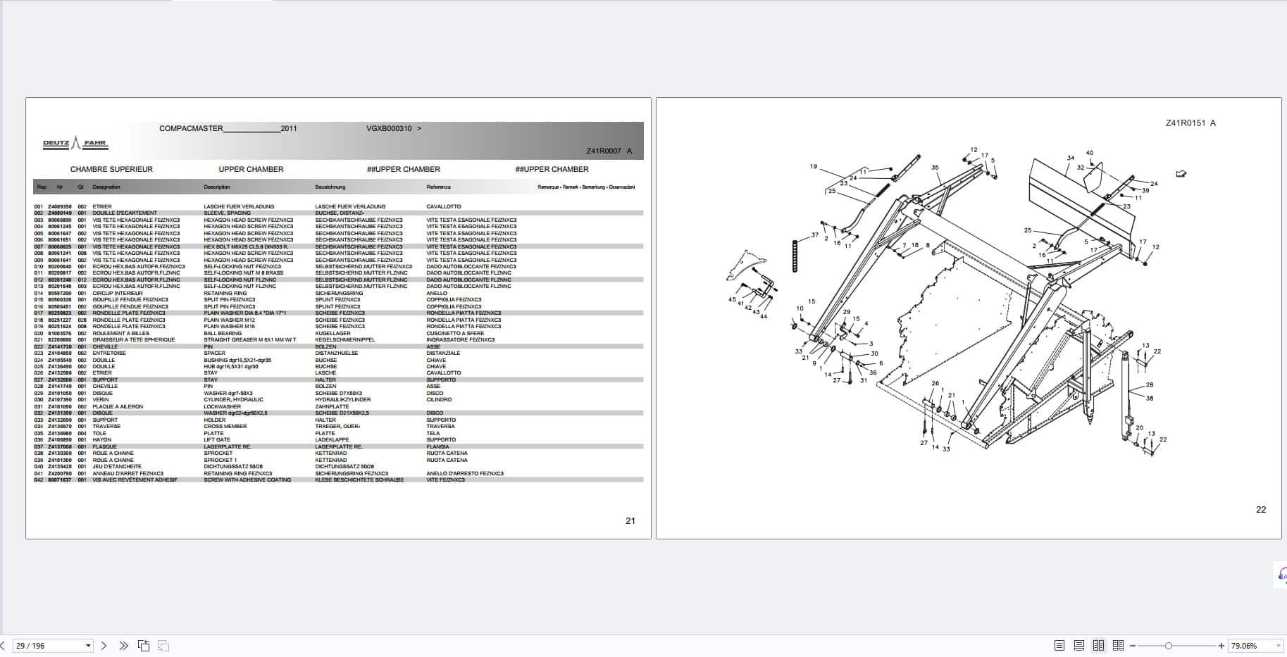Viewport: 1287px width, 657px height.
Task: Click 'SELF-LOCKING NUT M 8 BRASS' entry
Action: 244,273
